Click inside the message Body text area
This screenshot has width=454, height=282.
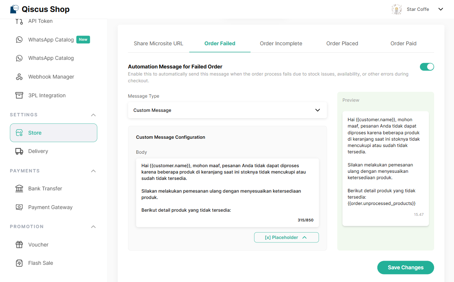click(227, 191)
